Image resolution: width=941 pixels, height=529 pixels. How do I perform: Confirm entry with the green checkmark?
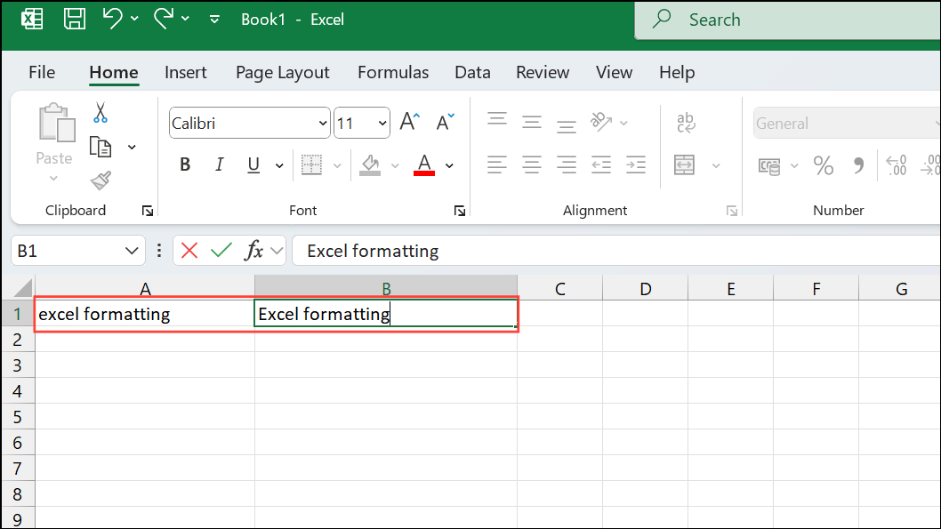[x=221, y=251]
